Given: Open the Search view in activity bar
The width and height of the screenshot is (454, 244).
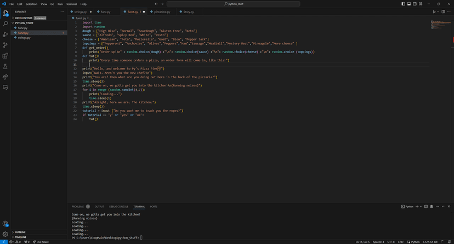Looking at the screenshot, I should (5, 24).
